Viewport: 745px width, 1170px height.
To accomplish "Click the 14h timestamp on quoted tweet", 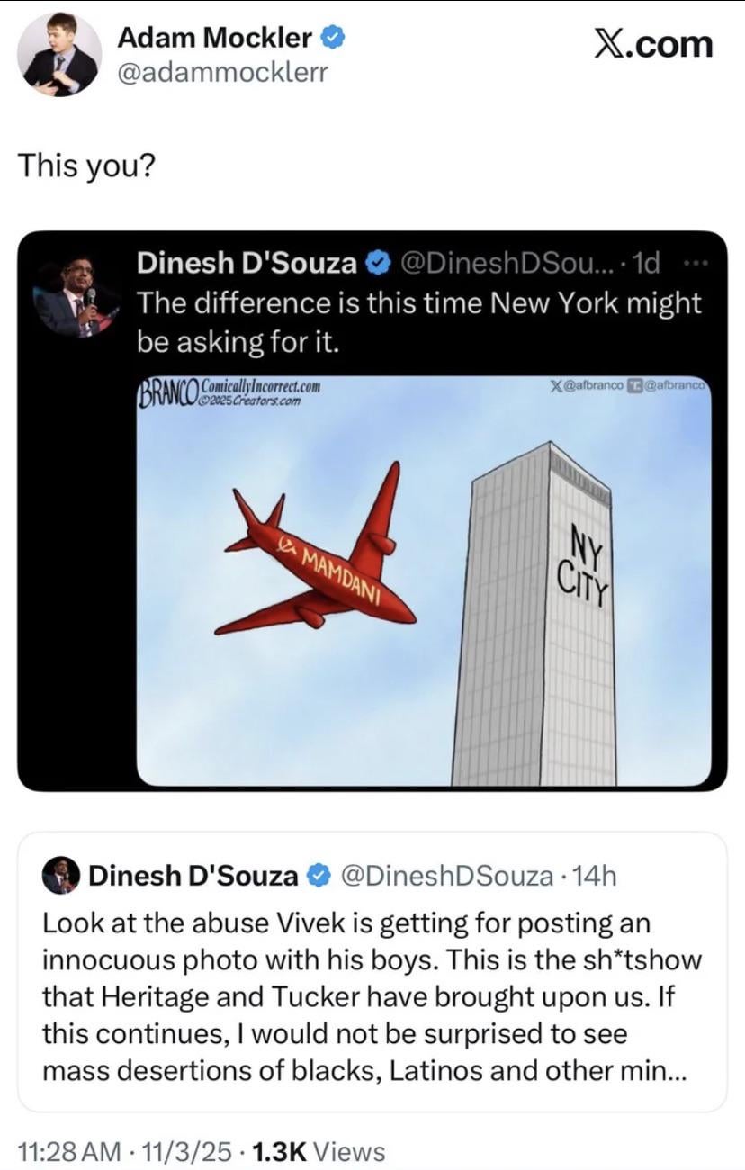I will point(595,875).
